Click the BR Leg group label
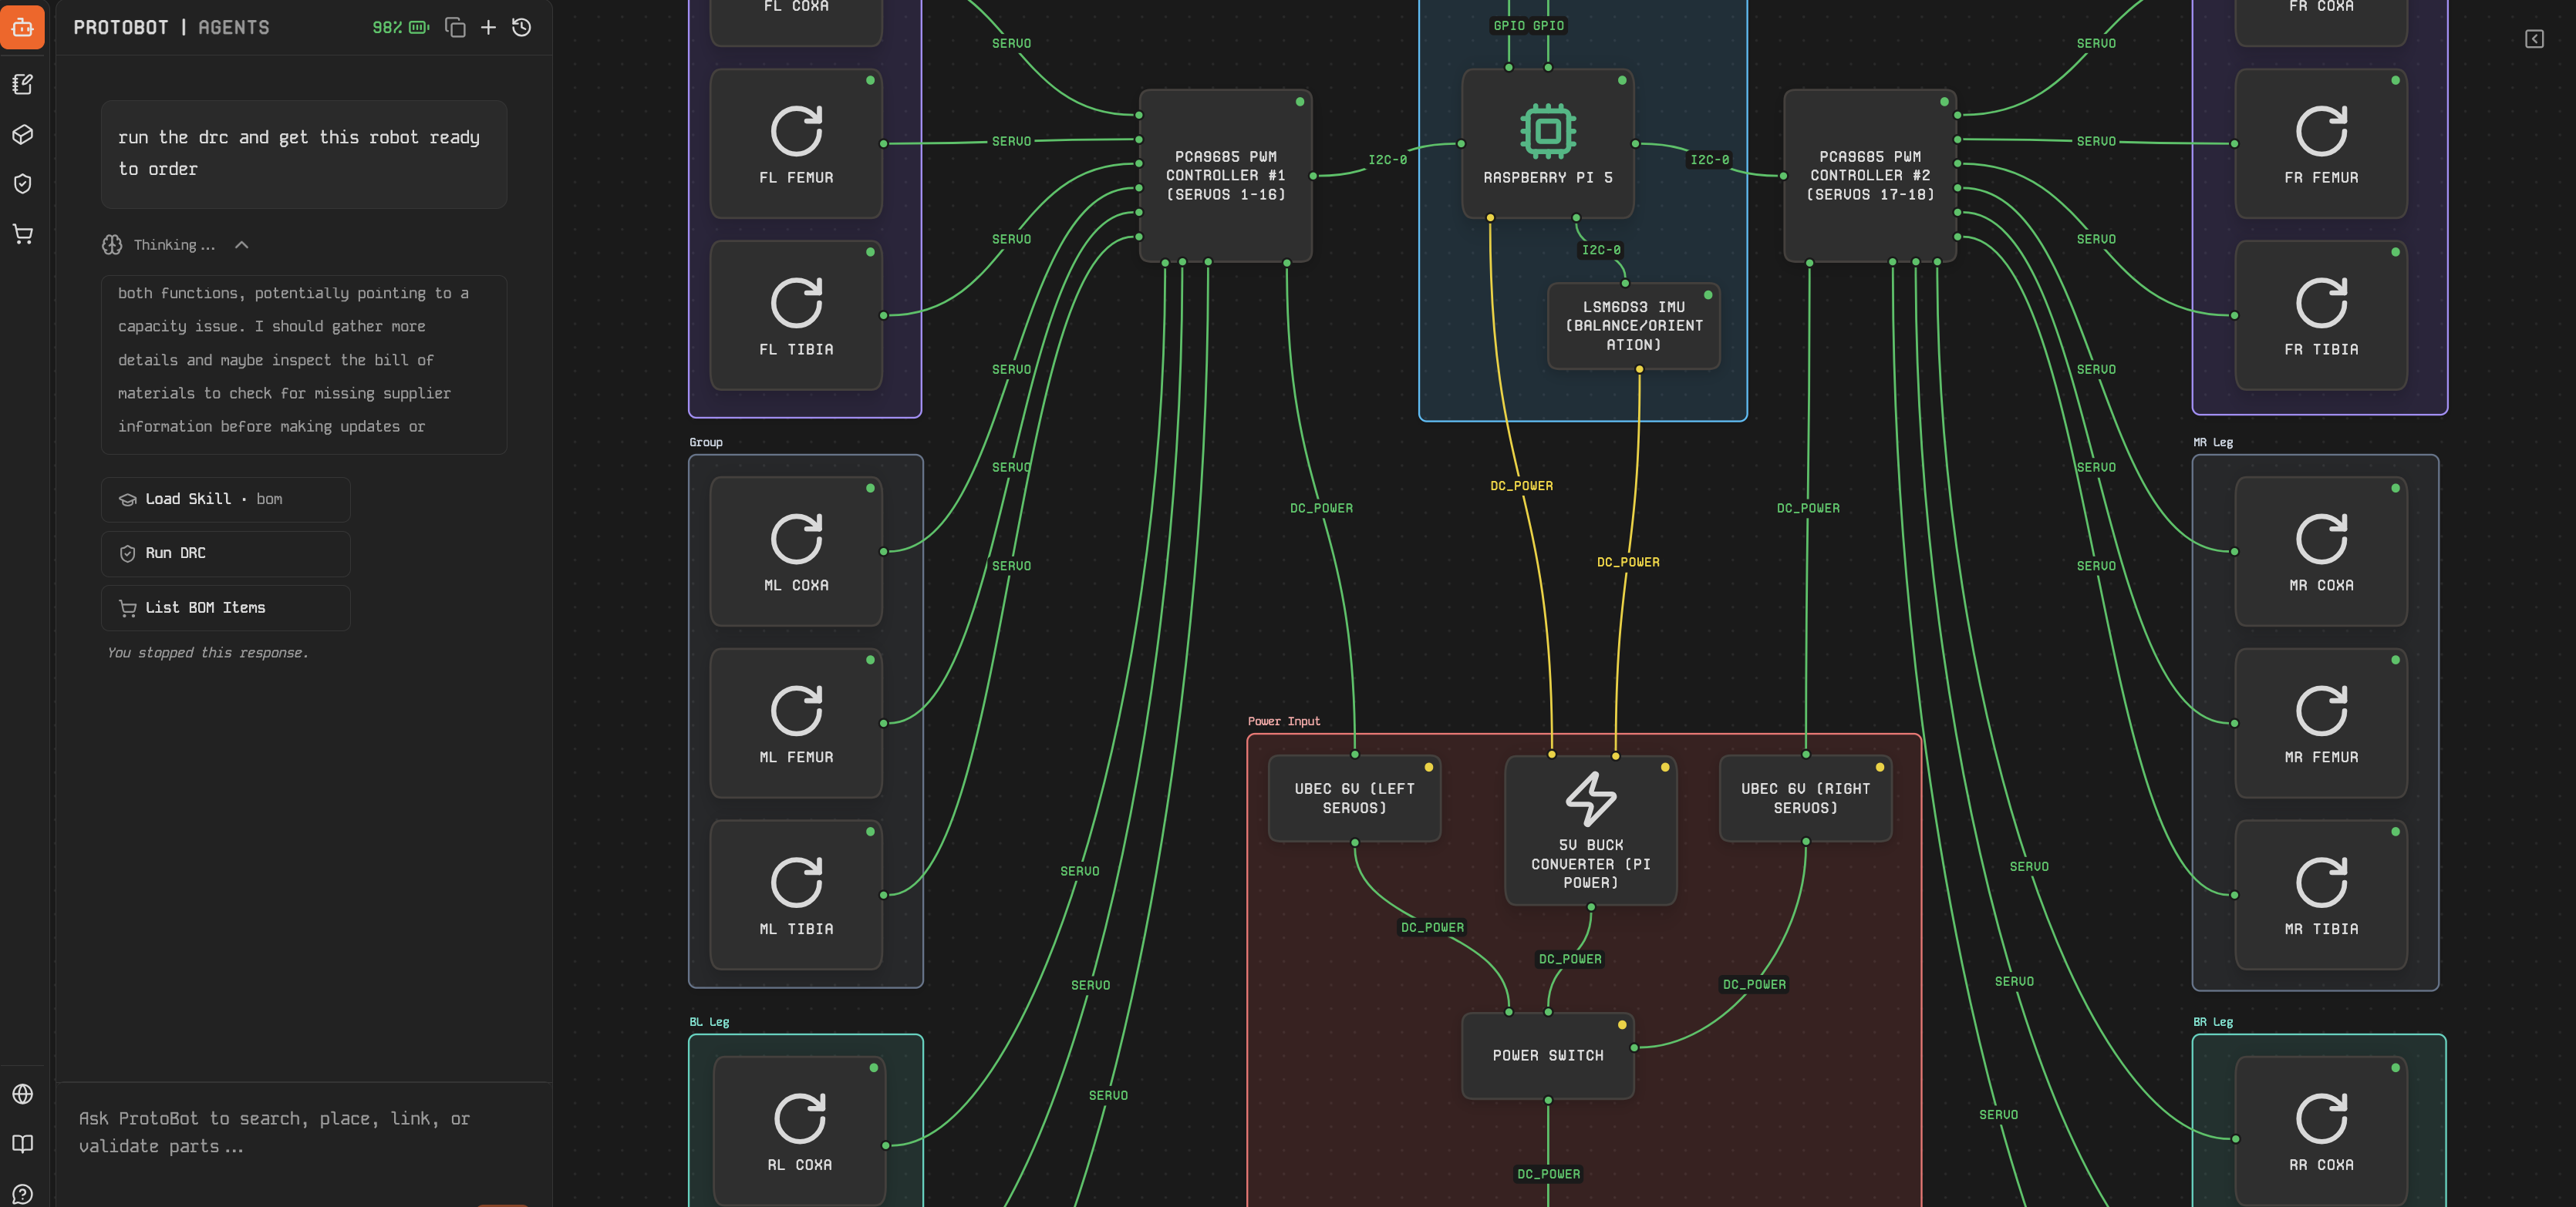Image resolution: width=2576 pixels, height=1207 pixels. pyautogui.click(x=2213, y=1022)
